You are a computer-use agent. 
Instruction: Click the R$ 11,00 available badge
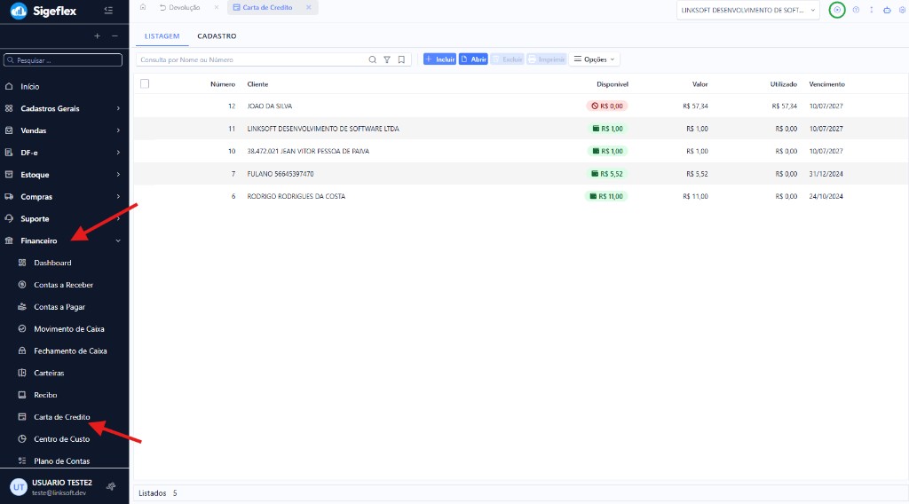(605, 196)
